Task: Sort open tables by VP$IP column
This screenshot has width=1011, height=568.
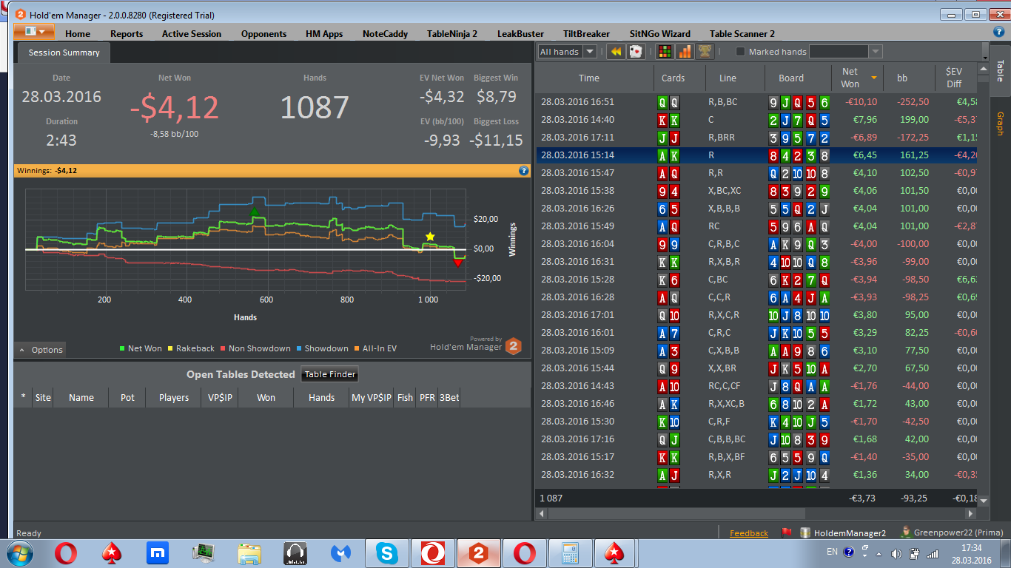Action: coord(220,398)
